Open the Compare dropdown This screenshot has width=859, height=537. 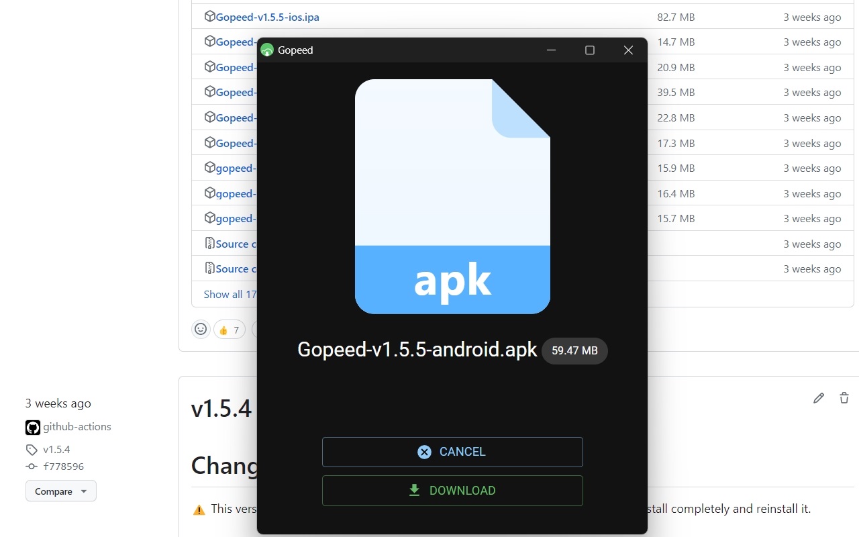60,491
